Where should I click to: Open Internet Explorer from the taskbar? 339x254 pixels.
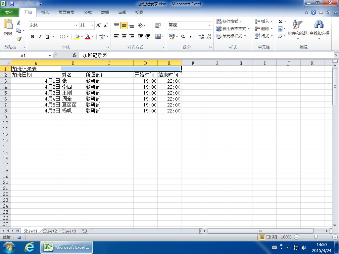tap(29, 247)
